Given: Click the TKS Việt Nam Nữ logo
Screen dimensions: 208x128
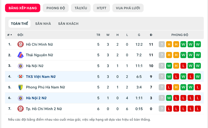Looking at the screenshot, I should click(x=21, y=76).
